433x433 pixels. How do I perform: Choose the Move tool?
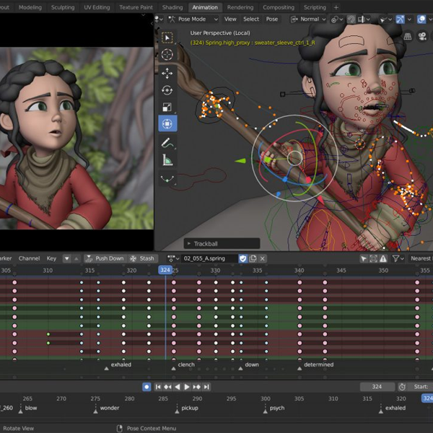167,73
